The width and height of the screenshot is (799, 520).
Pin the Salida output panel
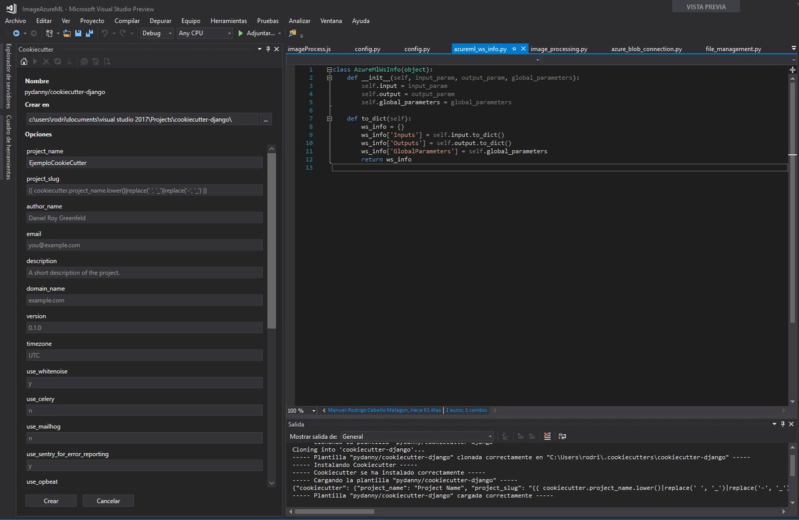tap(782, 424)
